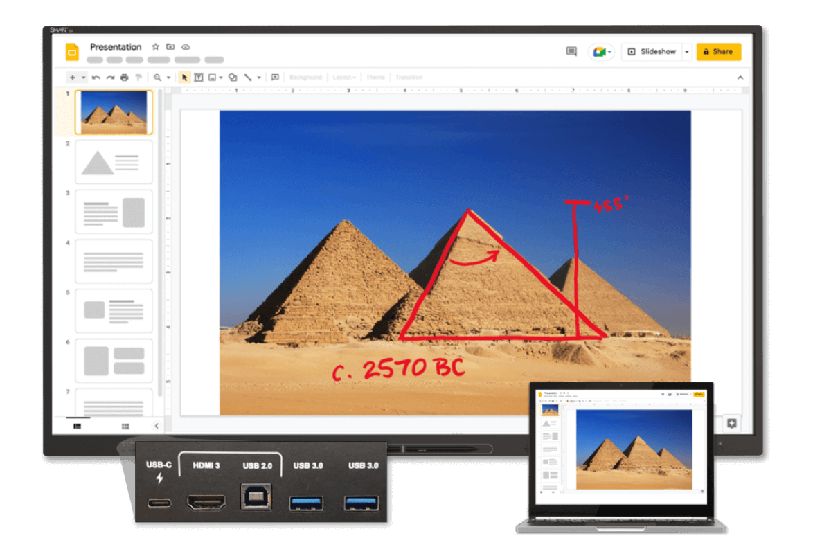This screenshot has height=556, width=831.
Task: Star the Presentation file
Action: tap(157, 46)
